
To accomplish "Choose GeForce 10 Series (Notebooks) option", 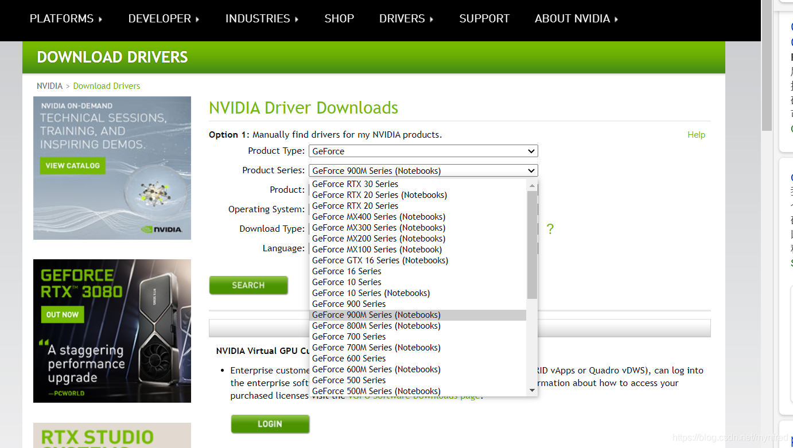I will 418,293.
